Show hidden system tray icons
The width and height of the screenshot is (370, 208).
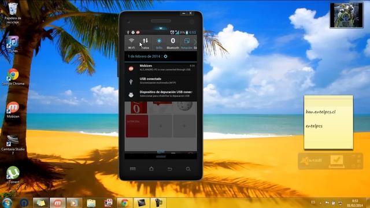click(320, 203)
